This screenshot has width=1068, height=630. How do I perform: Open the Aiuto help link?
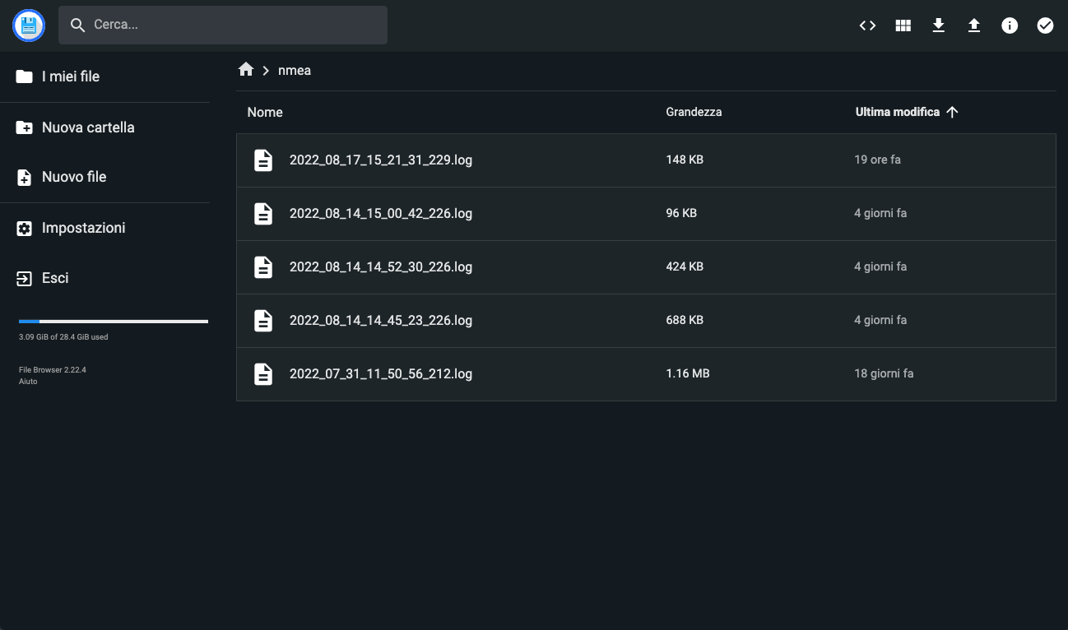(x=28, y=382)
